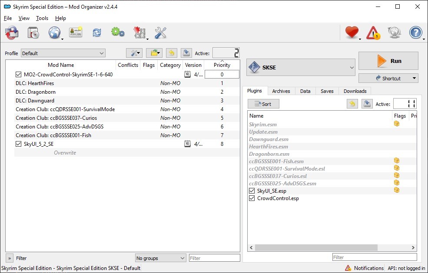This screenshot has width=428, height=273.
Task: Click version calendar icon for SkyUI_5_2_SE
Action: tap(188, 144)
